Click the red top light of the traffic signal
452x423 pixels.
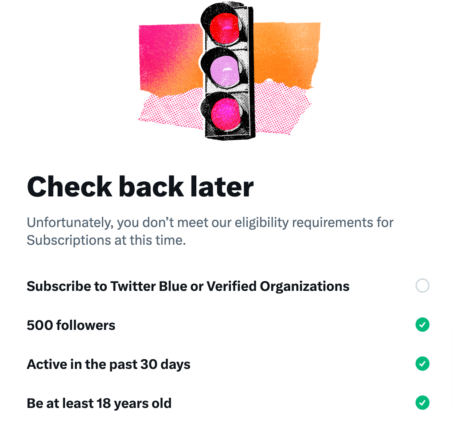[x=224, y=28]
